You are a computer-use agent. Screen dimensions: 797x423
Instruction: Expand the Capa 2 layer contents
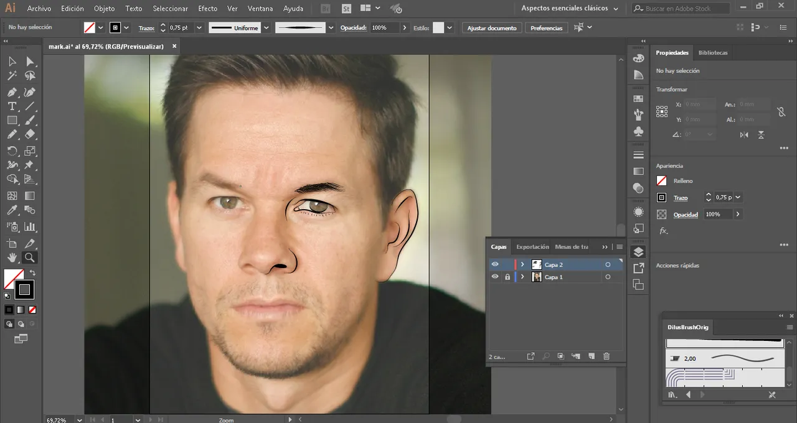click(x=522, y=264)
